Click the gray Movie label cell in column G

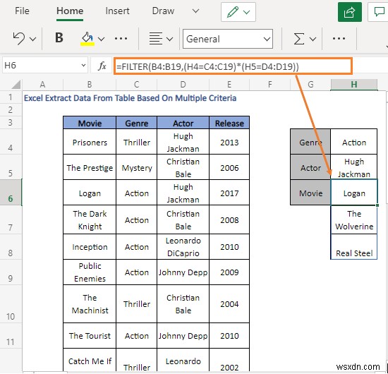[310, 193]
